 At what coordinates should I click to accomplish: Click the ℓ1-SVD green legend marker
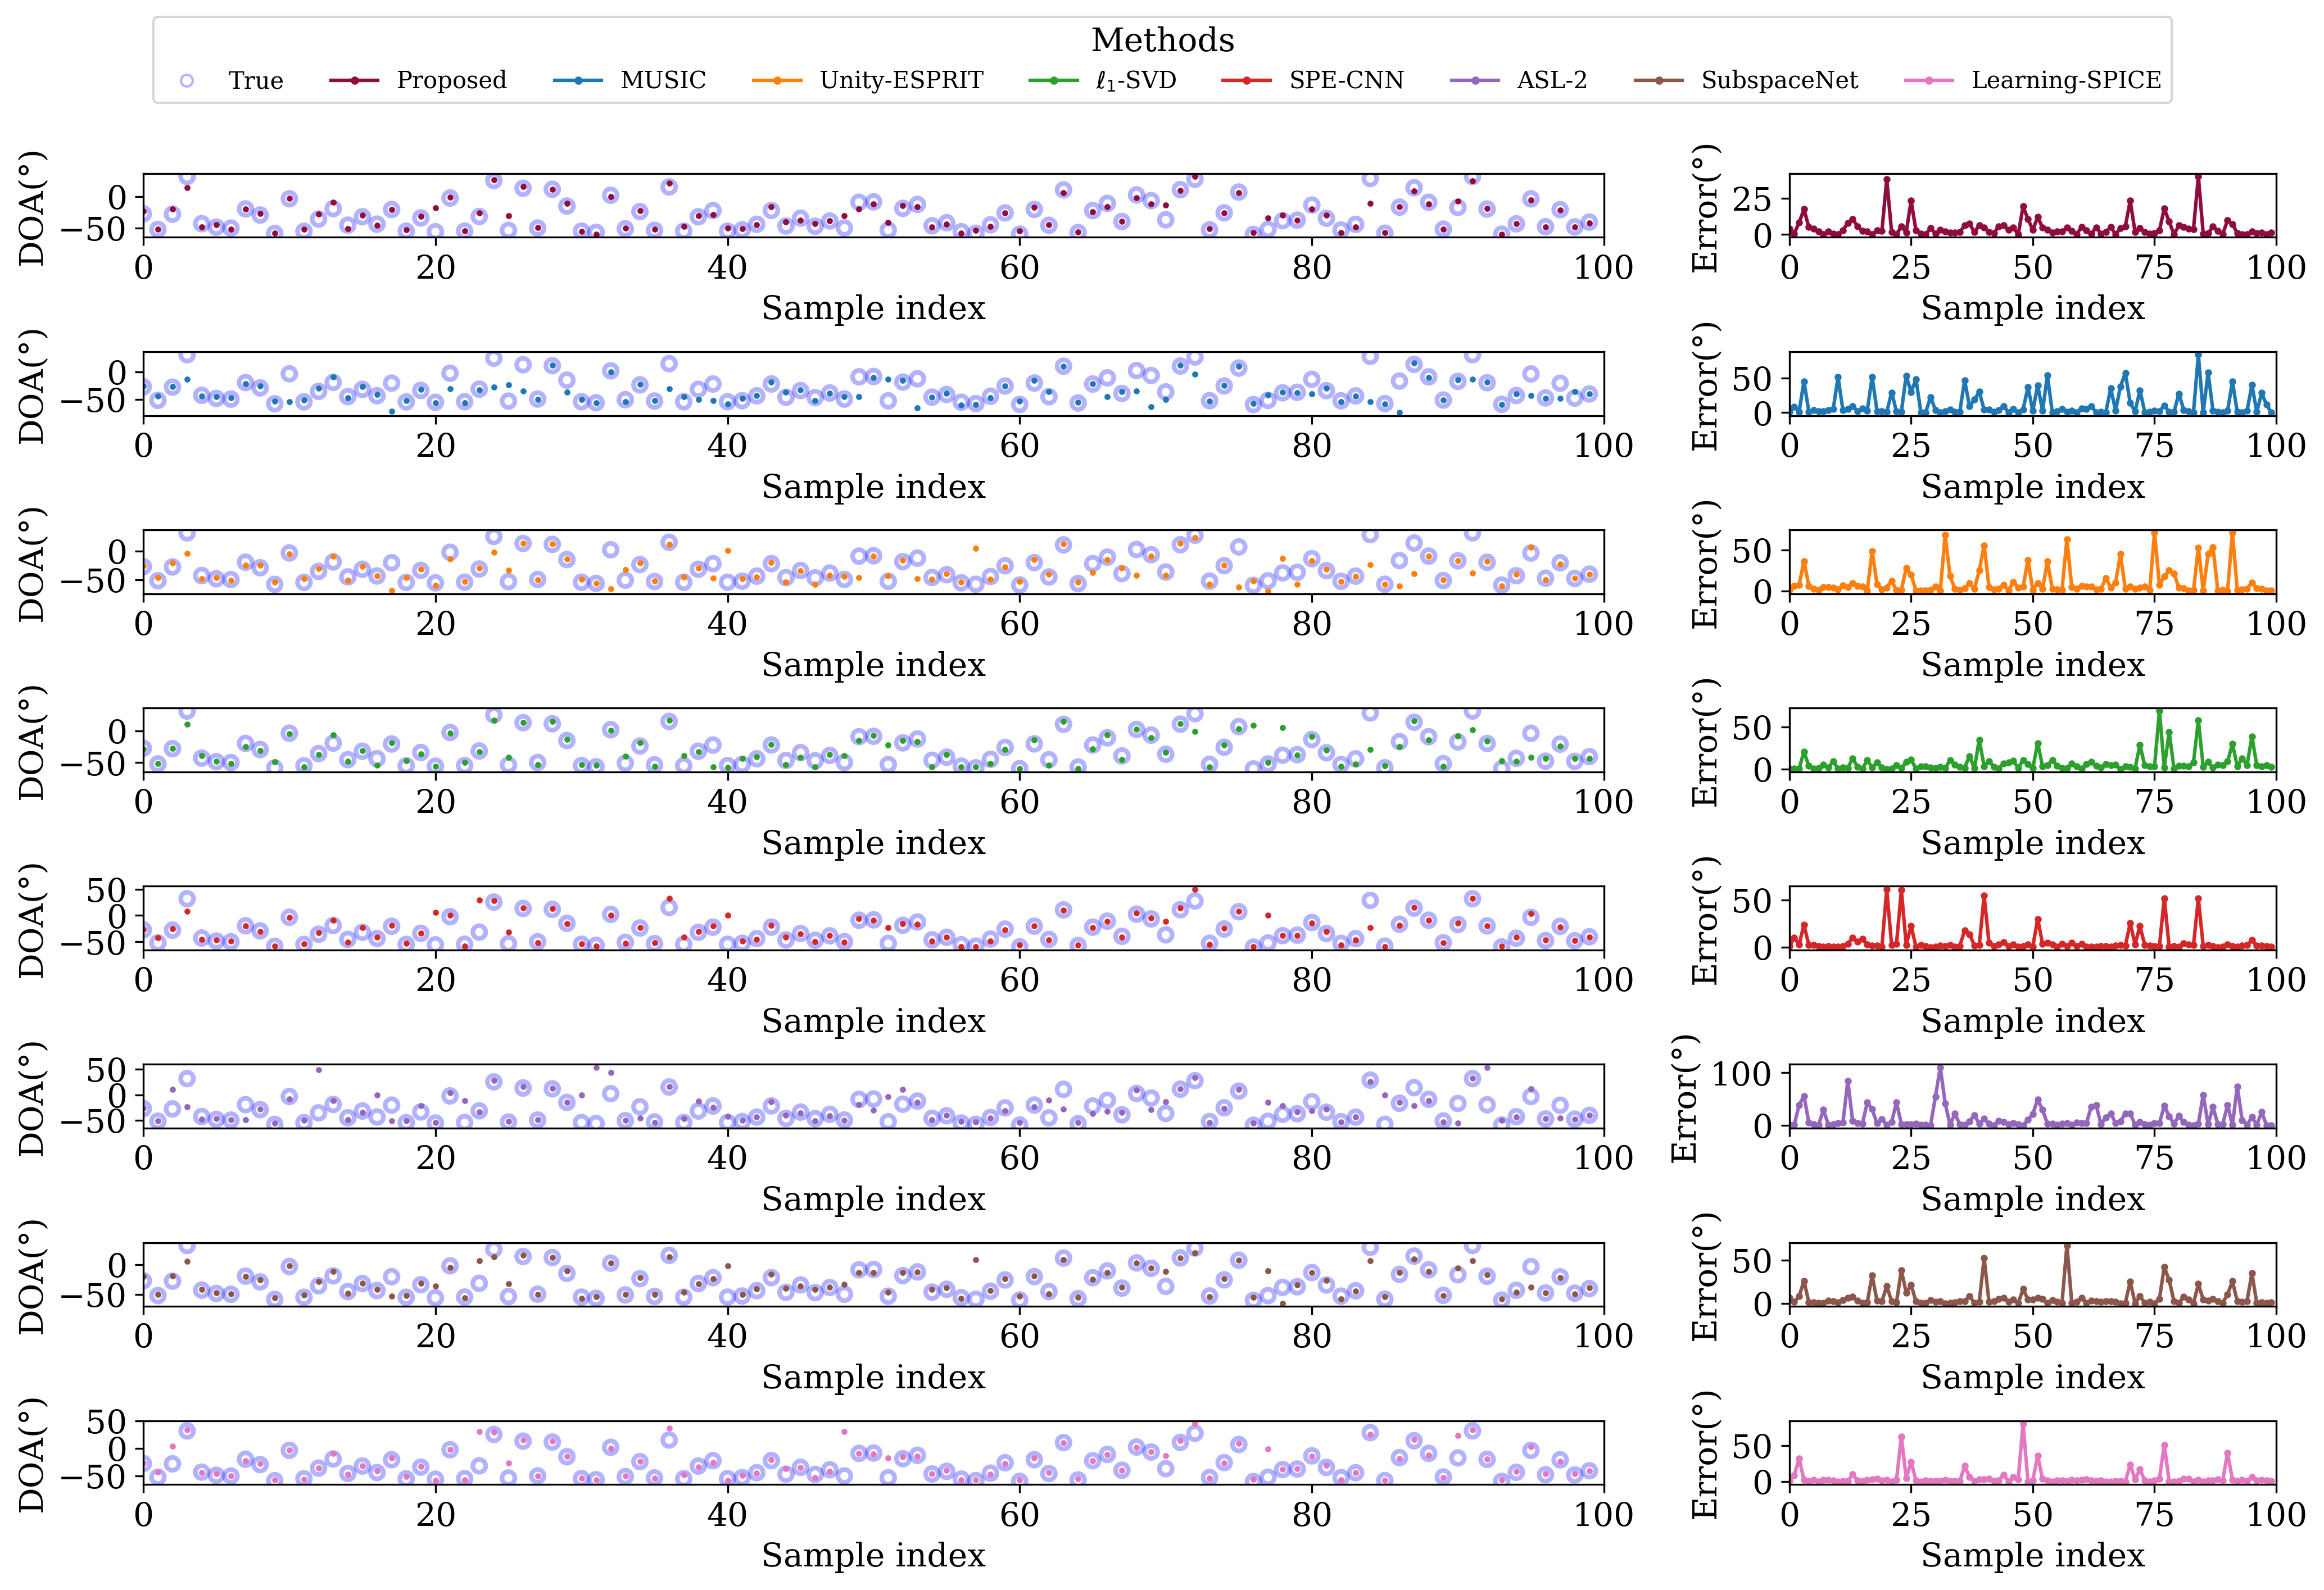(x=1053, y=81)
